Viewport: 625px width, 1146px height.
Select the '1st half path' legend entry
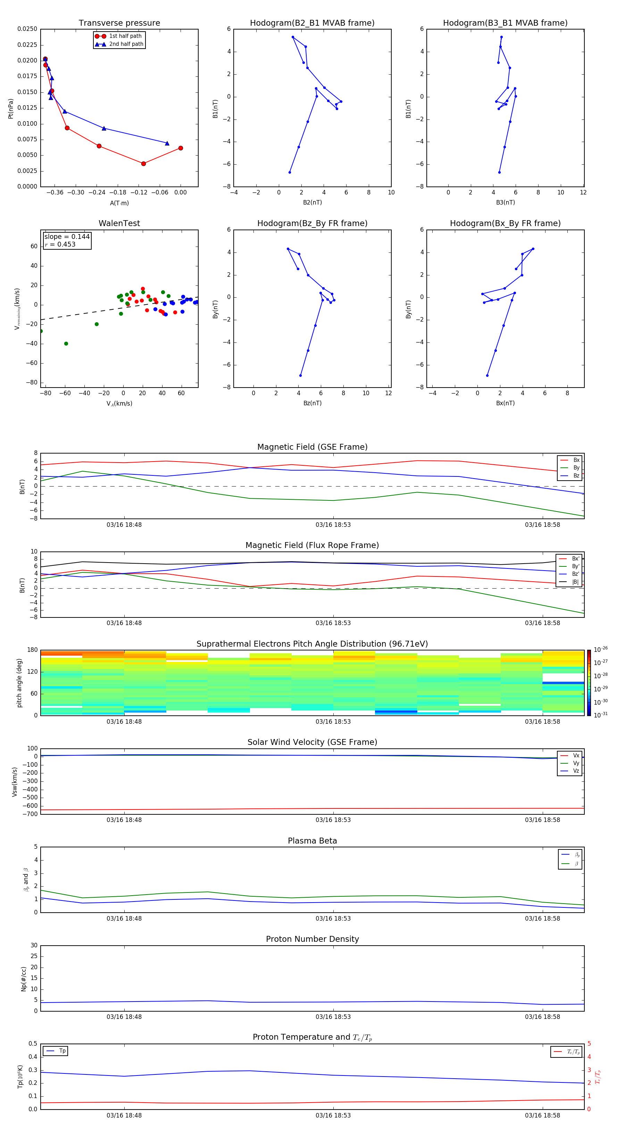(x=119, y=36)
